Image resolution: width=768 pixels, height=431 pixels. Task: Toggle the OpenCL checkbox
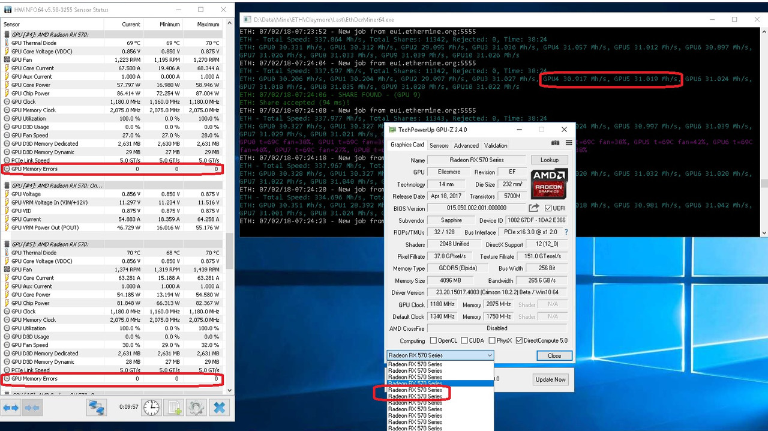point(433,341)
